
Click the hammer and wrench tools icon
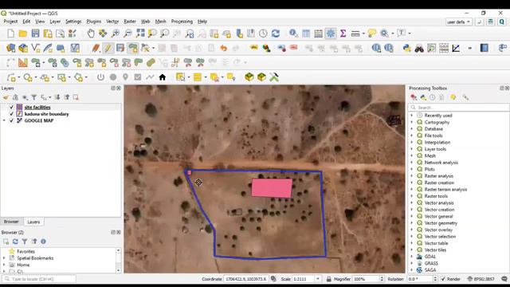274,77
